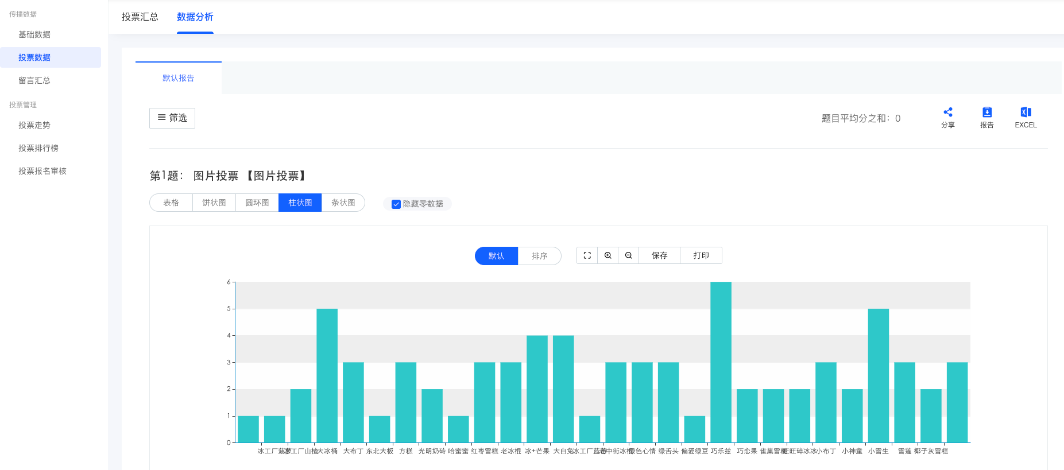Screen dimensions: 1064x470
Task: Show data as 表格
Action: [171, 203]
